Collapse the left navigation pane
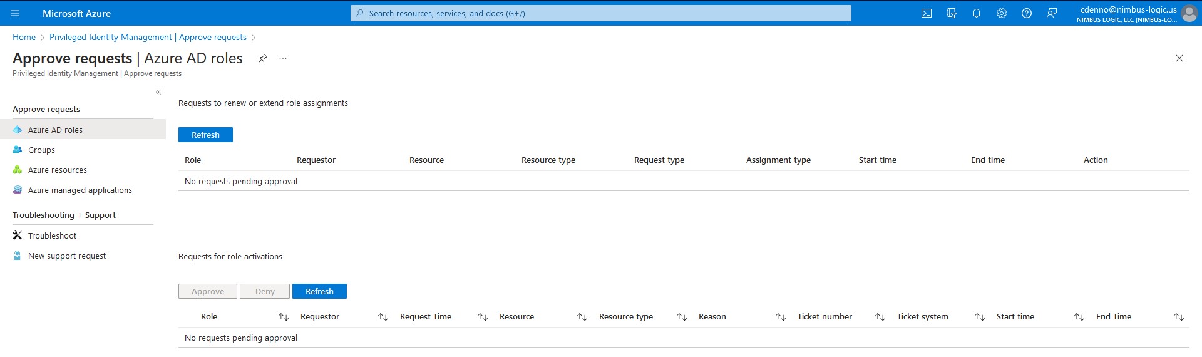 158,92
